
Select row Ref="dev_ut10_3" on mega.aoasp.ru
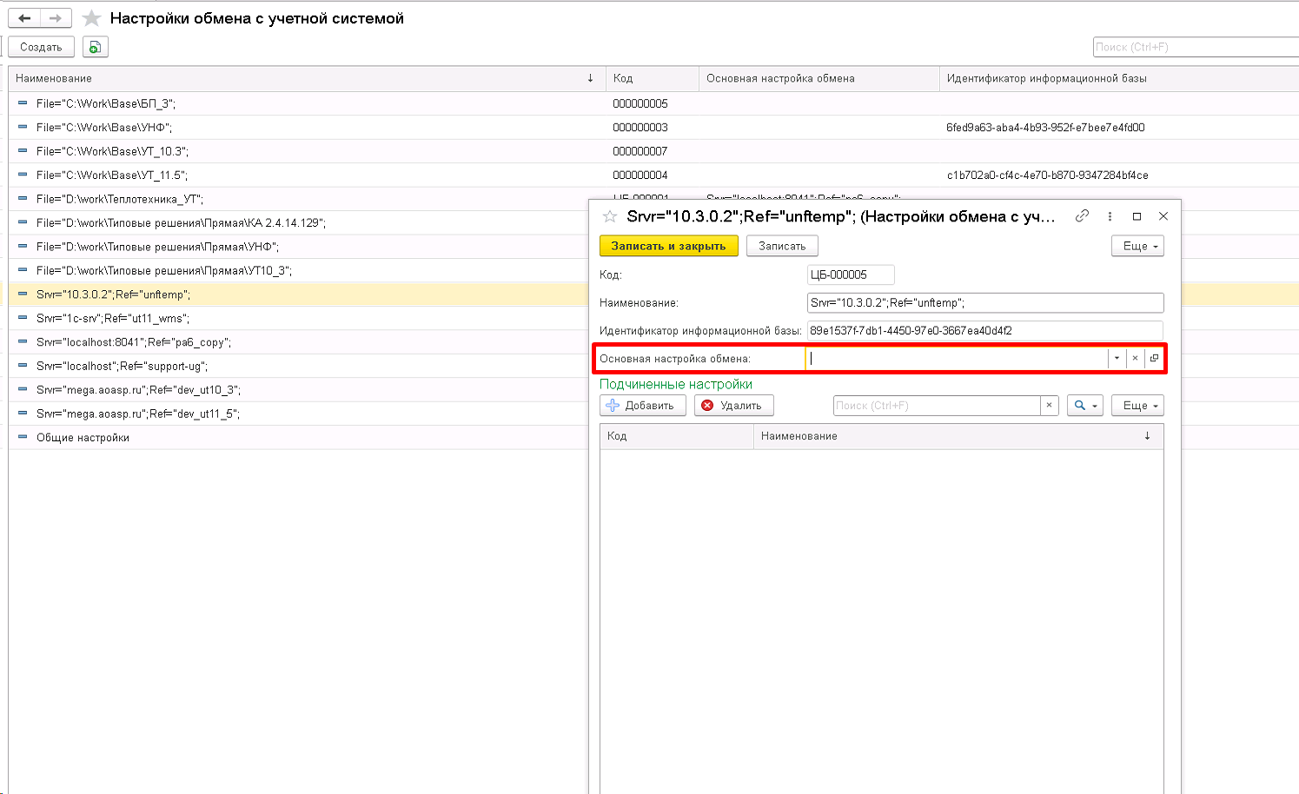tap(298, 390)
